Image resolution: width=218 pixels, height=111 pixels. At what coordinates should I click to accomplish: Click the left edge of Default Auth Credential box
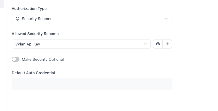click(13, 84)
